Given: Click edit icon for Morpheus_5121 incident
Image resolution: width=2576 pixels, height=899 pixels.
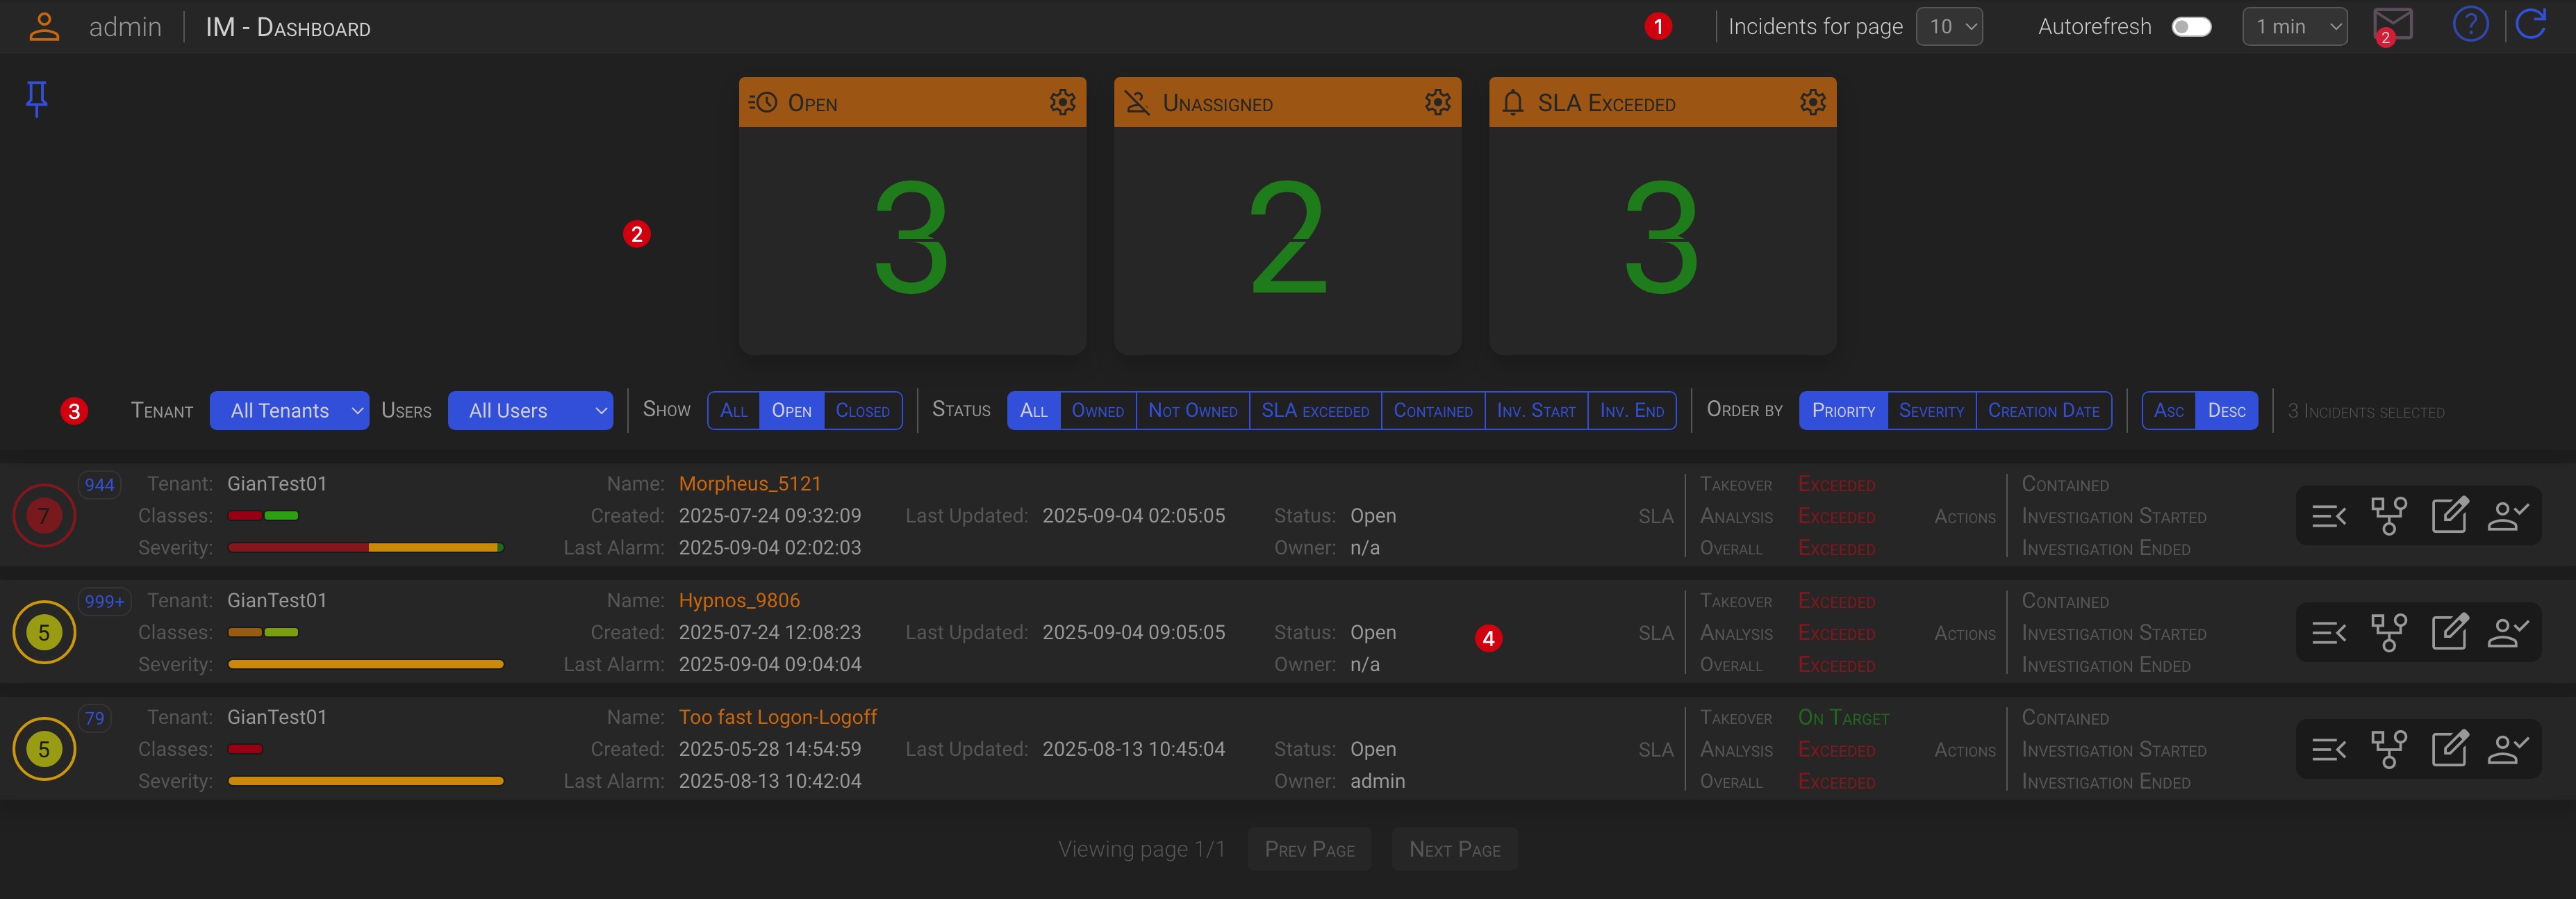Looking at the screenshot, I should (2449, 516).
